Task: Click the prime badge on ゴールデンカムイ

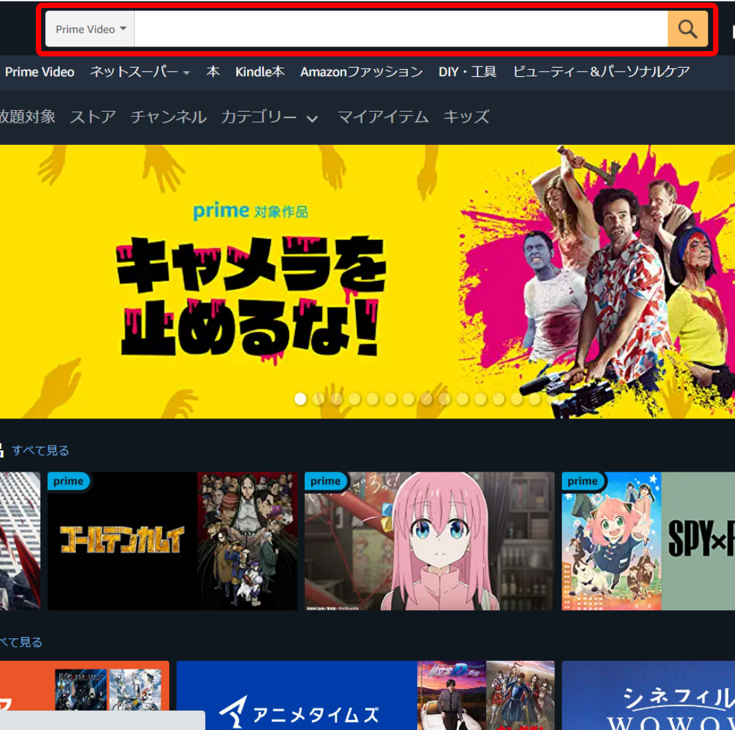Action: tap(68, 481)
